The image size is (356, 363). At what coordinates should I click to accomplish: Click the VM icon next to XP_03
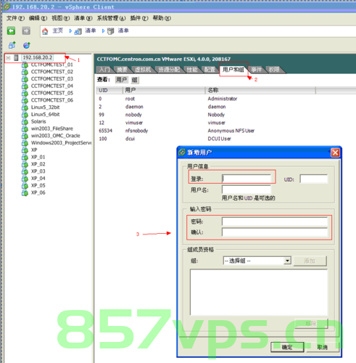(25, 171)
